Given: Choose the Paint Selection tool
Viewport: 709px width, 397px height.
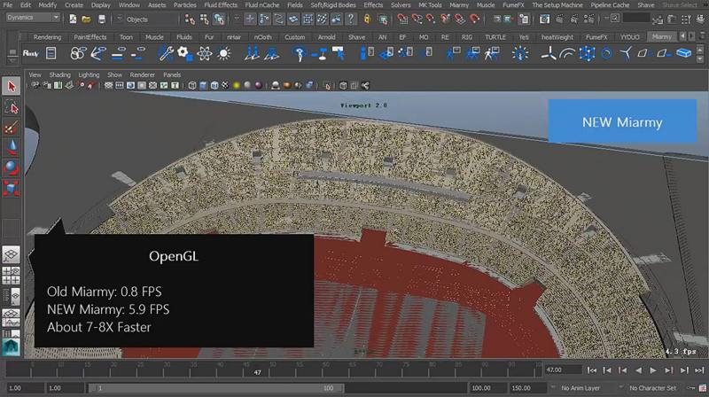Looking at the screenshot, I should [x=12, y=128].
